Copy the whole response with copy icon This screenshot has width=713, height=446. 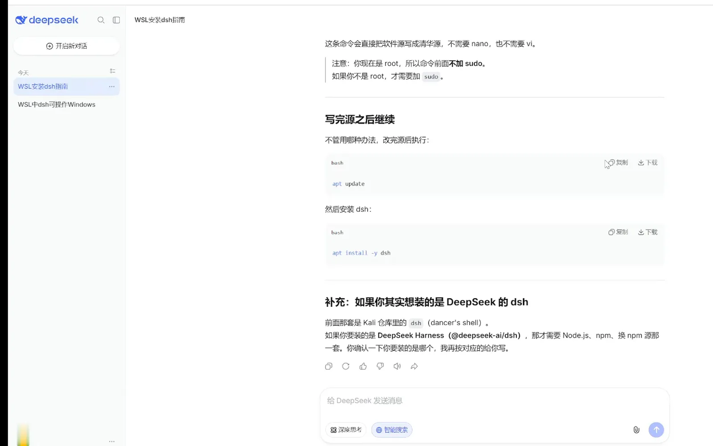[329, 367]
